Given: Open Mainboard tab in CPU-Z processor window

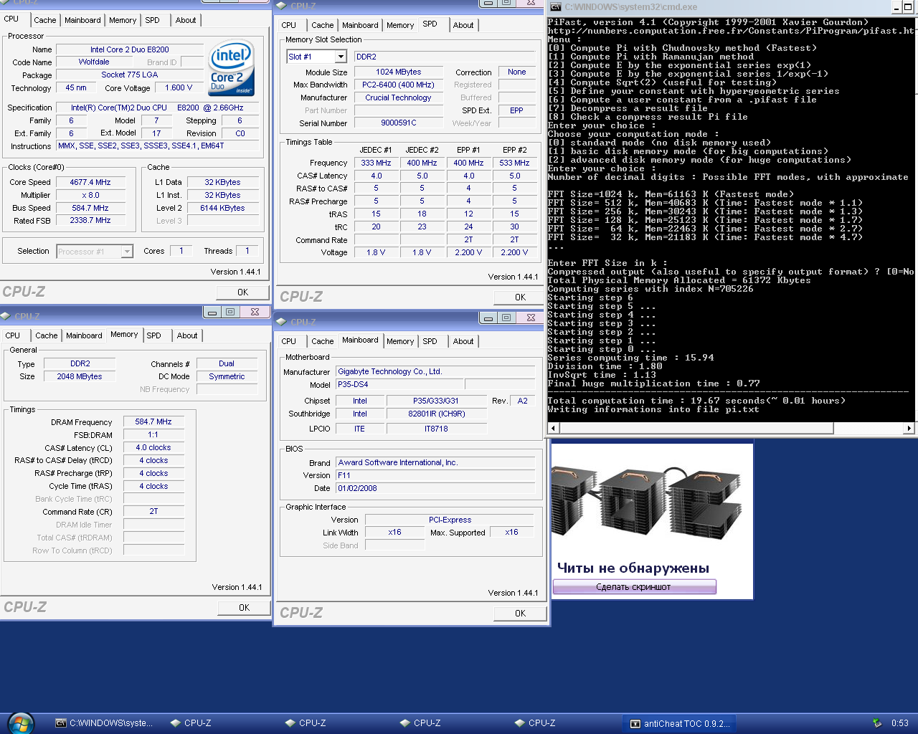Looking at the screenshot, I should coord(82,20).
